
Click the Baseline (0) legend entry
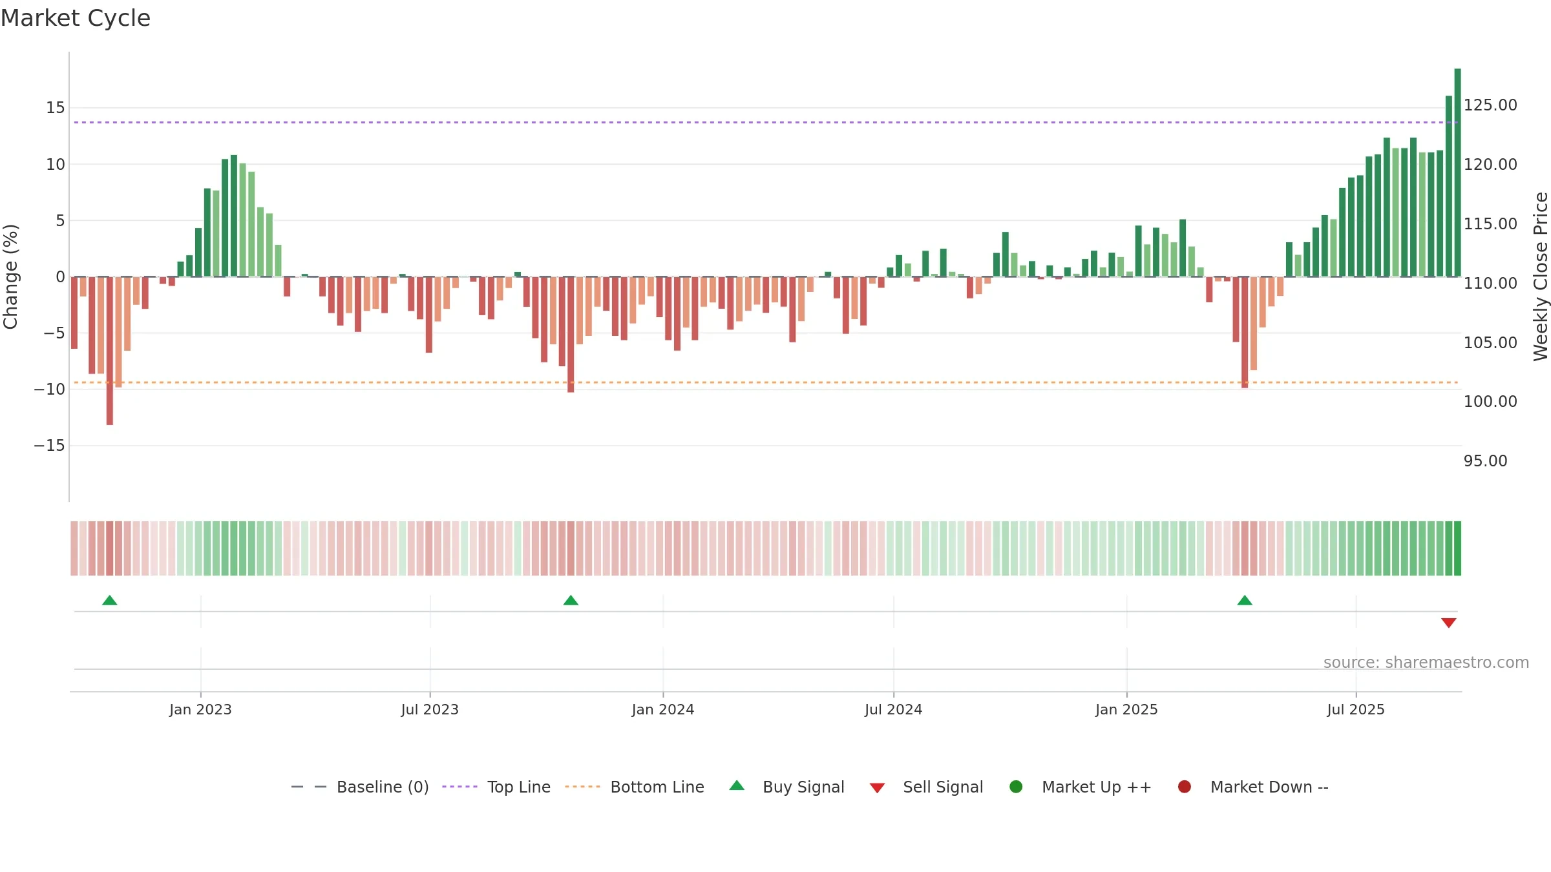[360, 787]
